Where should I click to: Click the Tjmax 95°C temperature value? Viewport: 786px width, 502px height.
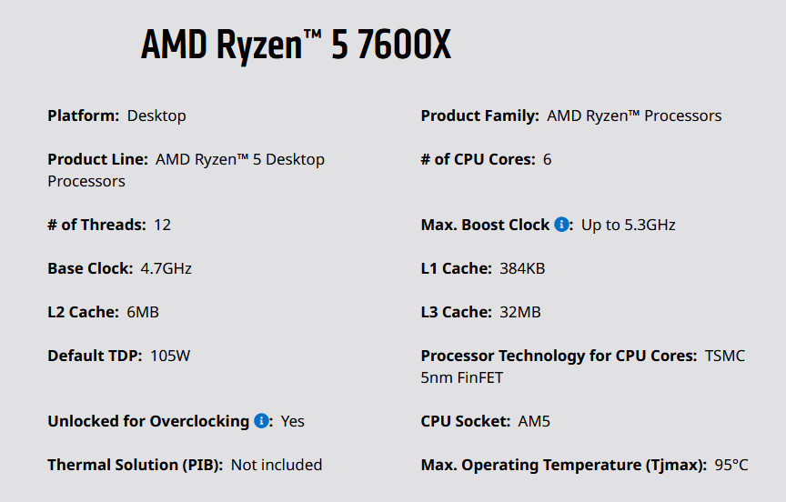(x=731, y=465)
